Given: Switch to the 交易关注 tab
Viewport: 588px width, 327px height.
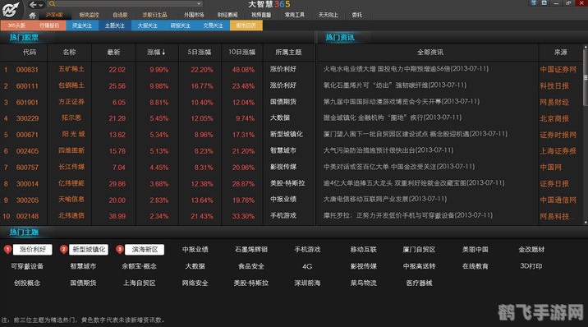Looking at the screenshot, I should click(213, 25).
